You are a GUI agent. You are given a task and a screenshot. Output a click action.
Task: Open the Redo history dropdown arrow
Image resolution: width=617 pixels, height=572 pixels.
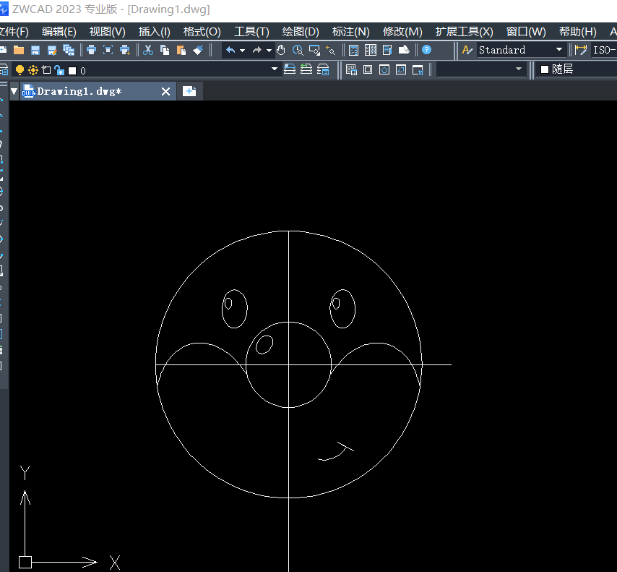[269, 51]
